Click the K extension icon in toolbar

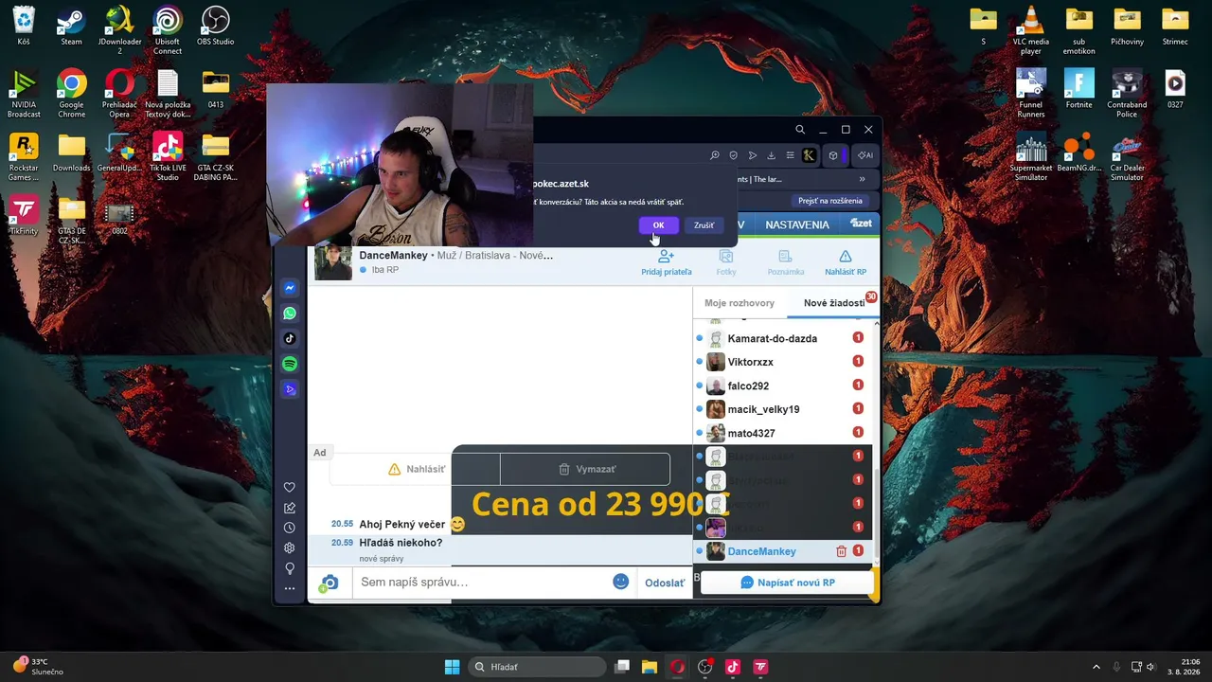coord(810,155)
